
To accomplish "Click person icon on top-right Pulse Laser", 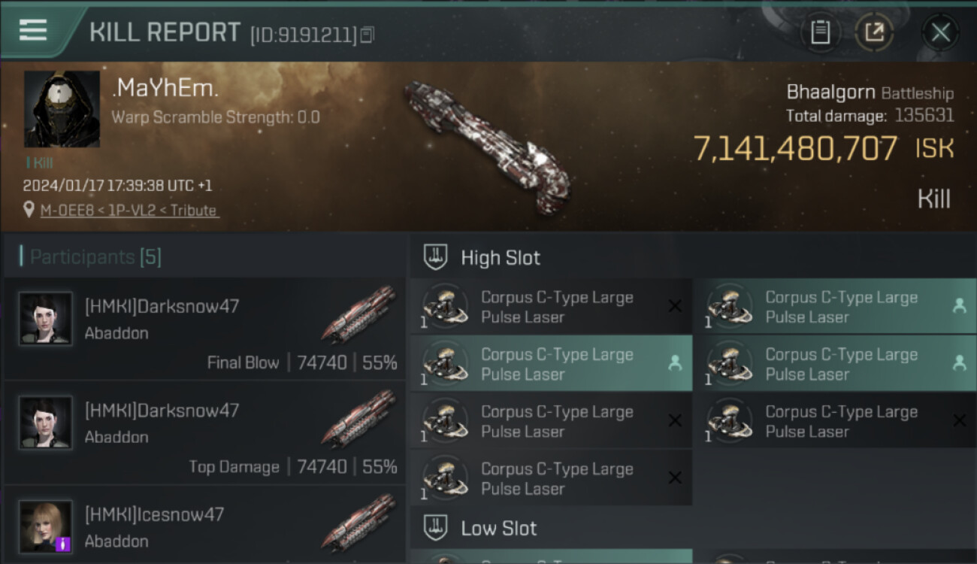I will click(959, 306).
